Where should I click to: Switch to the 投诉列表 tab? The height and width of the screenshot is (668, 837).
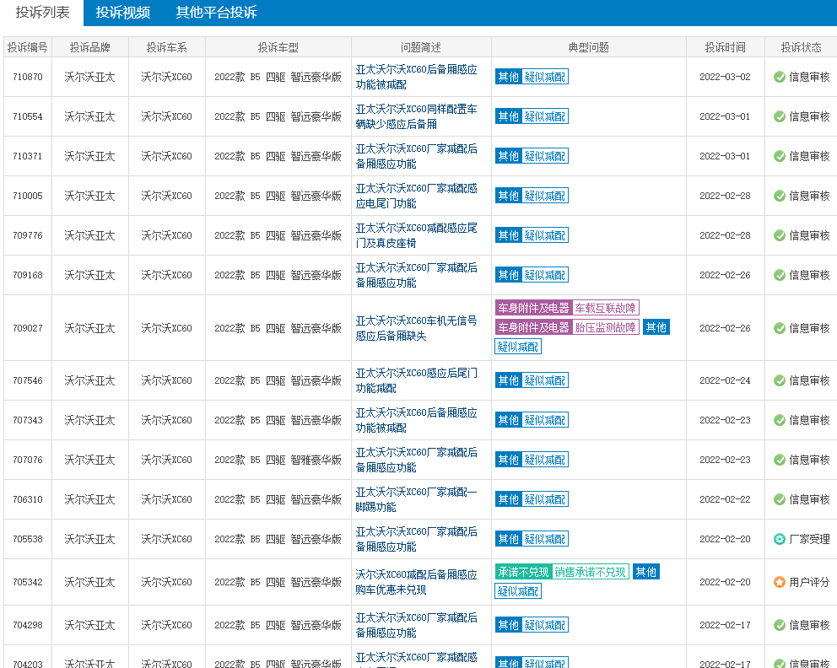pos(42,13)
